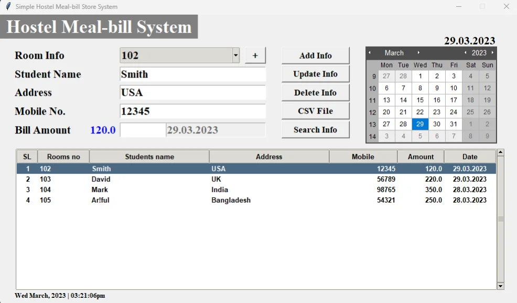Go to next year after 2023
This screenshot has height=303, width=517.
pyautogui.click(x=492, y=53)
